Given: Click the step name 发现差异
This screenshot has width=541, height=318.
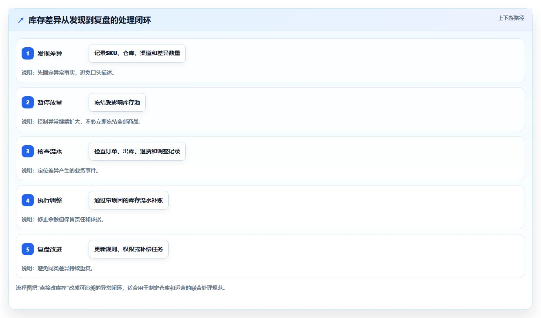Looking at the screenshot, I should (50, 53).
